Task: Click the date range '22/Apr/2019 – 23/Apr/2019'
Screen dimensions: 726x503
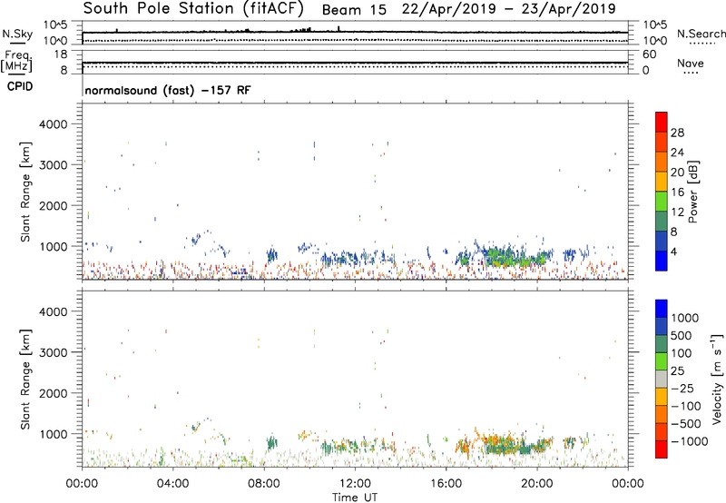Action: click(x=509, y=9)
